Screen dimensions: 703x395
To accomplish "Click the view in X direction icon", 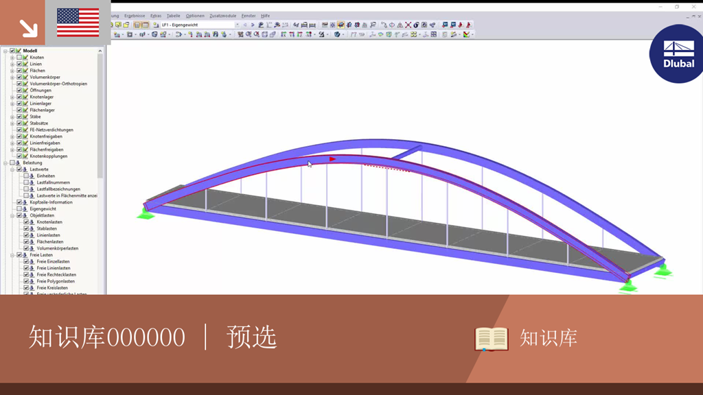I will (x=284, y=34).
